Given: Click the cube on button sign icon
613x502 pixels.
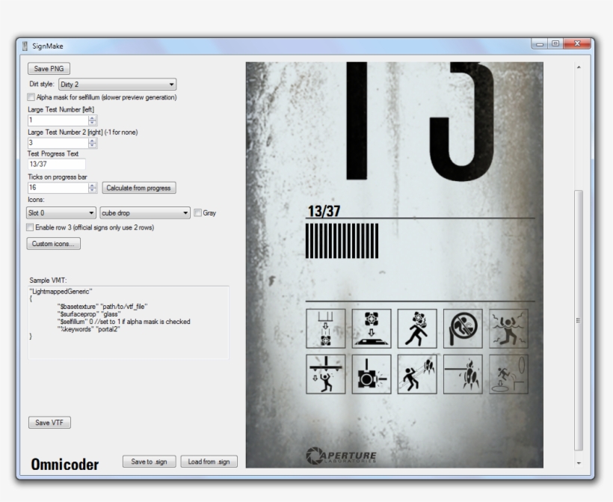Looking at the screenshot, I should point(372,328).
